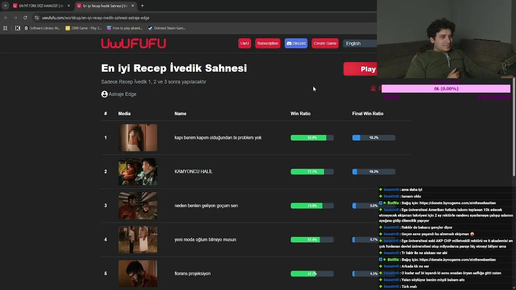Open the Software Library bookmark
516x290 pixels.
[42, 28]
